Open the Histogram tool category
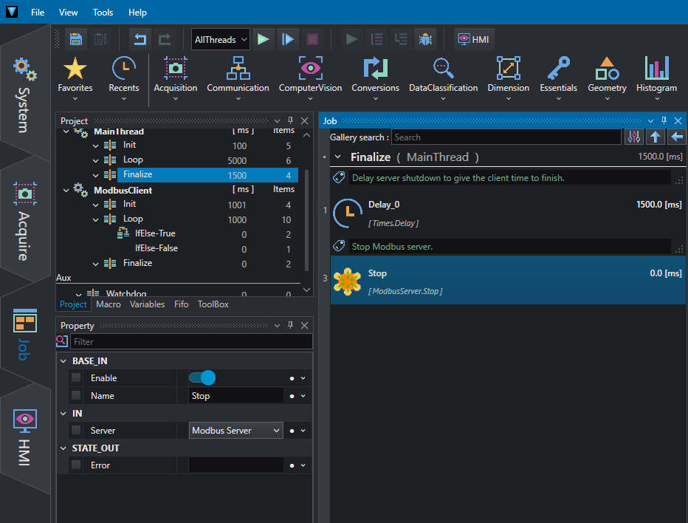 (656, 78)
